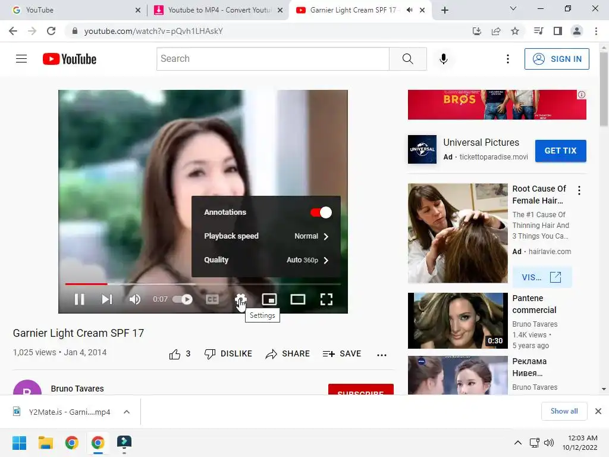Open the Pantene commercial title link
609x457 pixels.
pyautogui.click(x=534, y=304)
